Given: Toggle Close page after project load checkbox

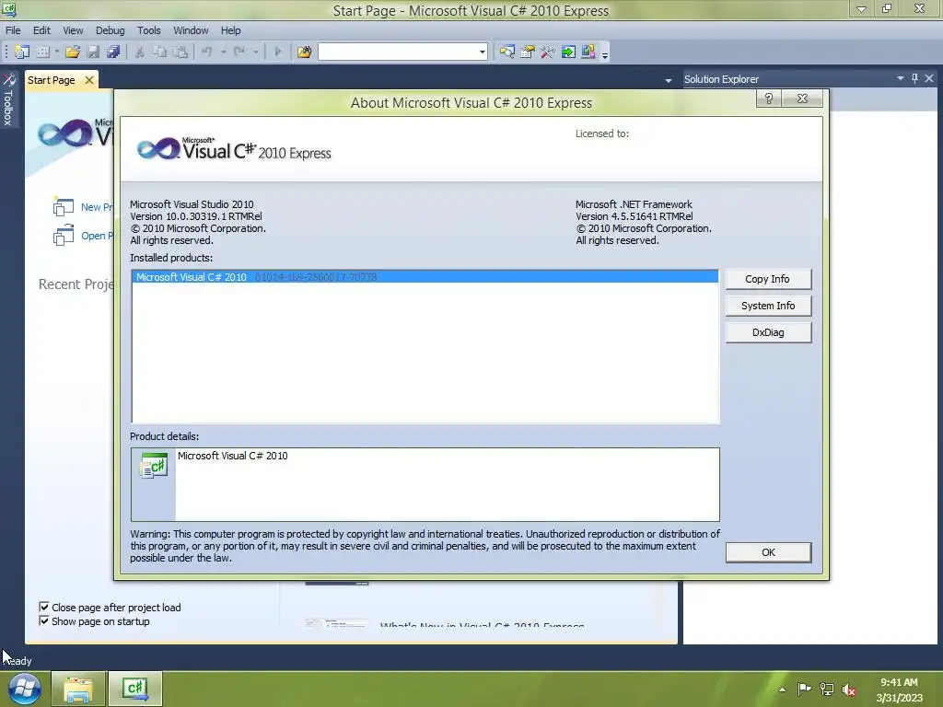Looking at the screenshot, I should click(x=44, y=608).
